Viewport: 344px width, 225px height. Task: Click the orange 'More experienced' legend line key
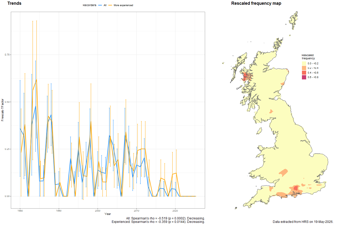[110, 5]
